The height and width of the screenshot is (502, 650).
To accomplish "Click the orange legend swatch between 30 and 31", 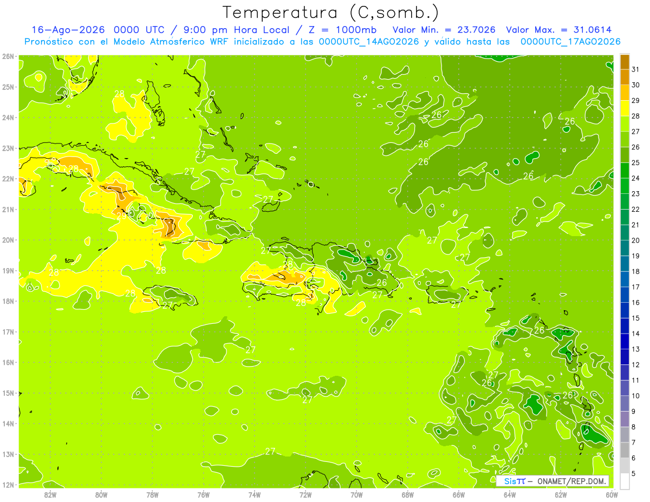I will coord(625,77).
